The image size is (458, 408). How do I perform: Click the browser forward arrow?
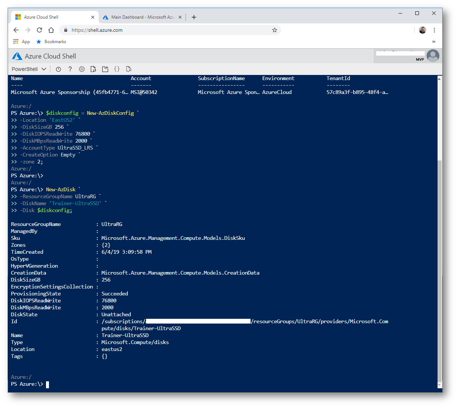28,30
